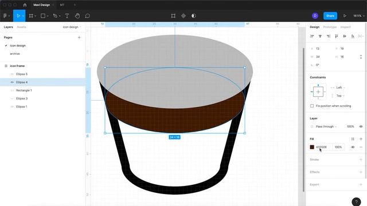Switch to the MT file tab
The height and width of the screenshot is (206, 367).
(62, 5)
